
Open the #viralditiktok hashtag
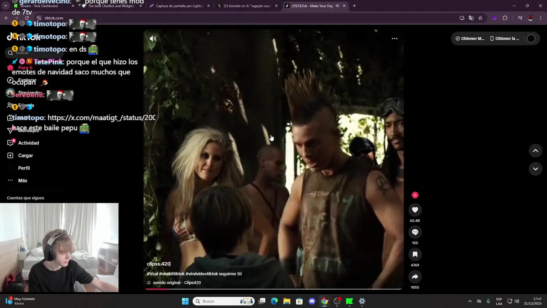tap(172, 274)
